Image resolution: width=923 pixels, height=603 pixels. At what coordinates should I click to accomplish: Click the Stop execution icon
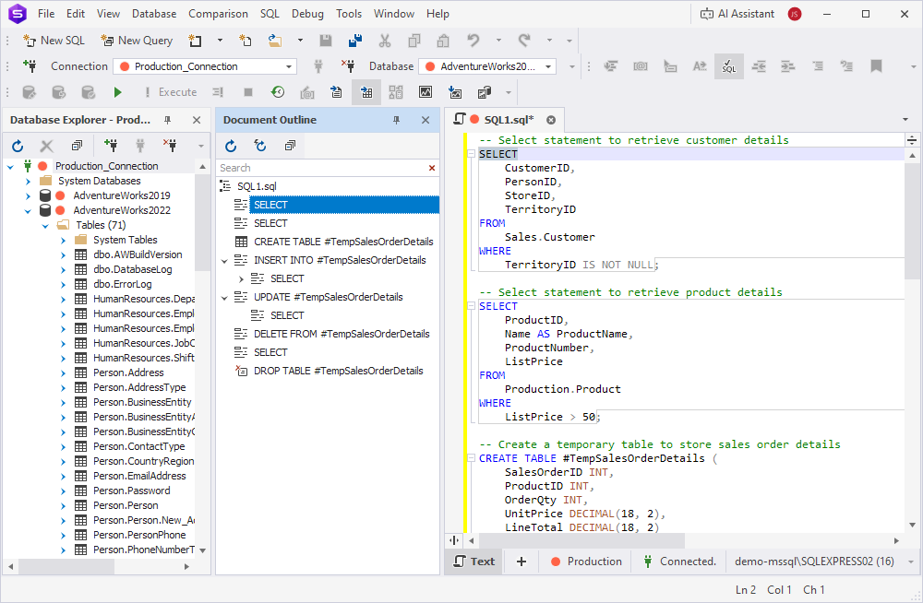[247, 91]
